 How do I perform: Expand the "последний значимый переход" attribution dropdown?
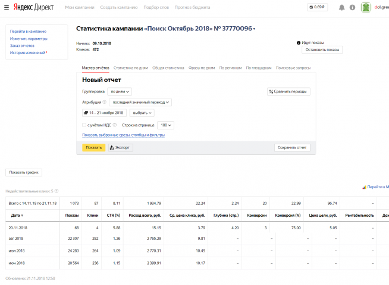(x=140, y=102)
